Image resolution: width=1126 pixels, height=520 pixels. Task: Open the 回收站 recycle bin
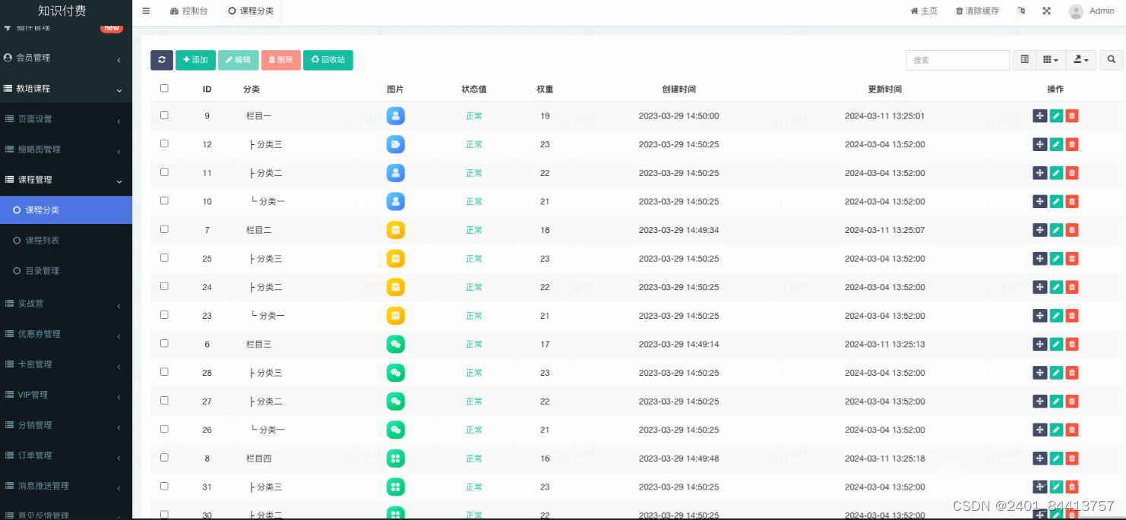[x=327, y=59]
